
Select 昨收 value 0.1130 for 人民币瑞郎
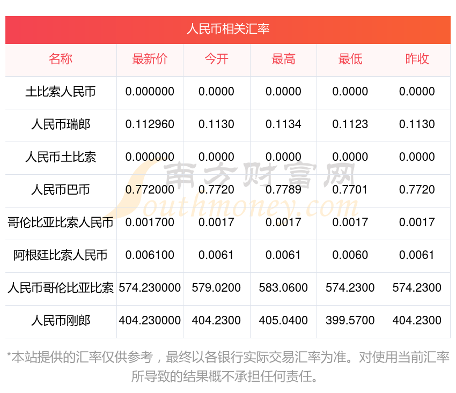(417, 124)
